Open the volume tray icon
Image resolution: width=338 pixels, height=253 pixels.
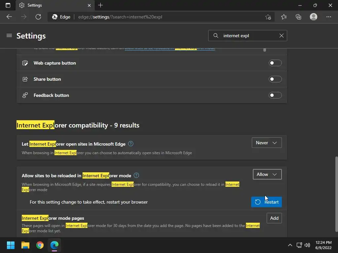click(x=307, y=245)
